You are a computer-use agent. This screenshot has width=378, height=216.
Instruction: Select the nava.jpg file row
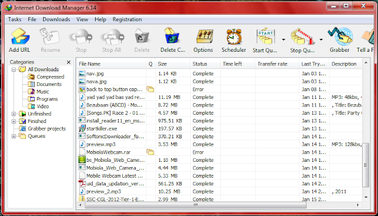219,81
